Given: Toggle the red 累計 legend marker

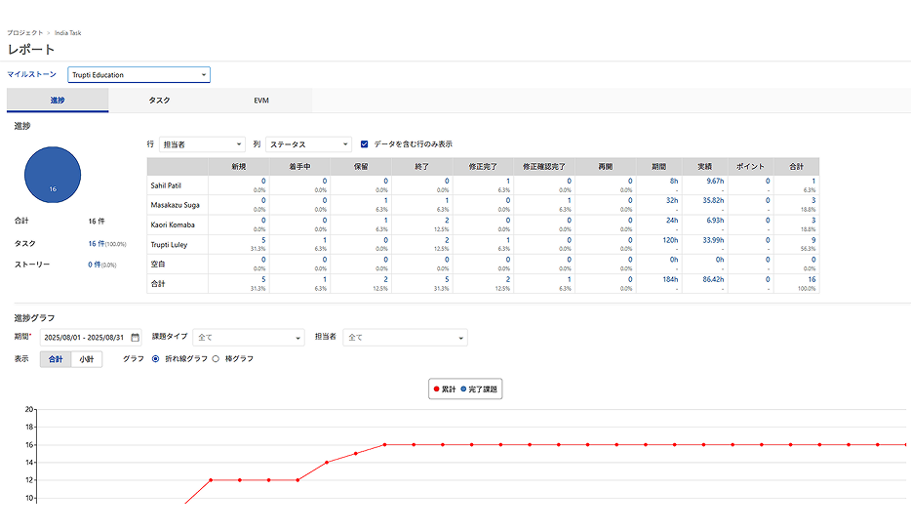Looking at the screenshot, I should click(x=437, y=389).
